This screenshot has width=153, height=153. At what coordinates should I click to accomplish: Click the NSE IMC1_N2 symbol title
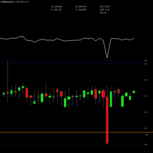(x=22, y=2)
